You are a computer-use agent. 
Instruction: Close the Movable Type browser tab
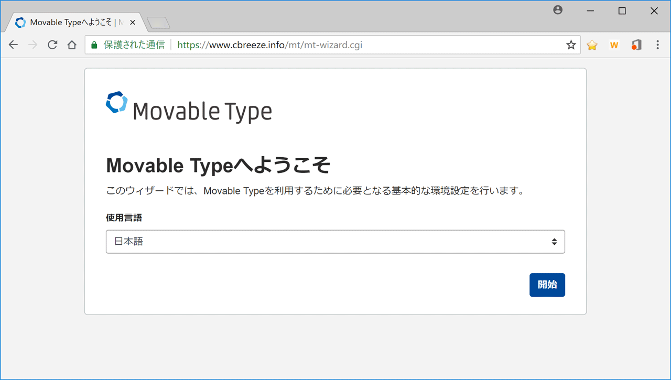click(x=133, y=23)
